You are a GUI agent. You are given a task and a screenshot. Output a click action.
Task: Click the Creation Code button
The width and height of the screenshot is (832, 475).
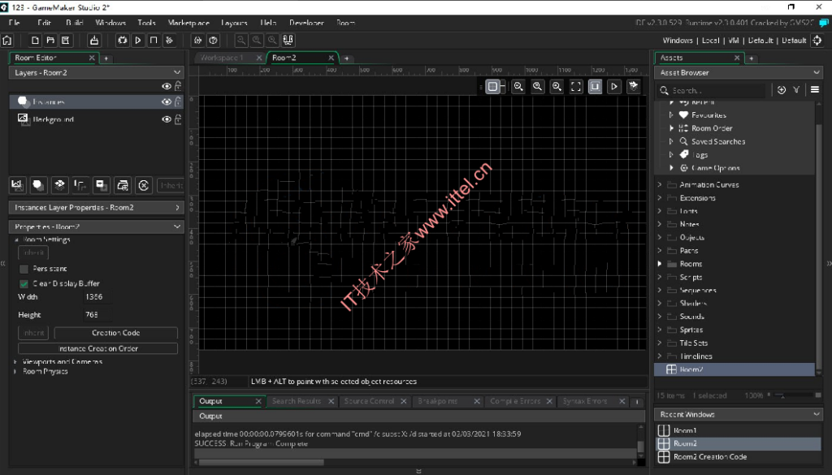coord(115,333)
